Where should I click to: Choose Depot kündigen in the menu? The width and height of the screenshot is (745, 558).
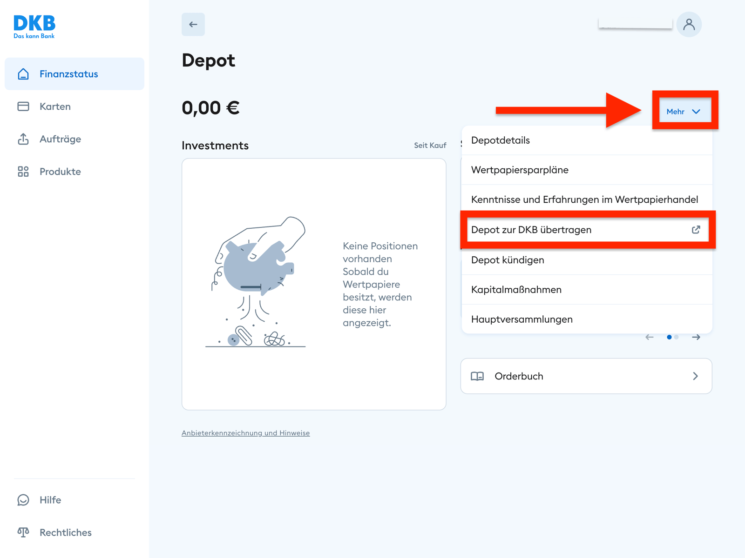(x=507, y=259)
